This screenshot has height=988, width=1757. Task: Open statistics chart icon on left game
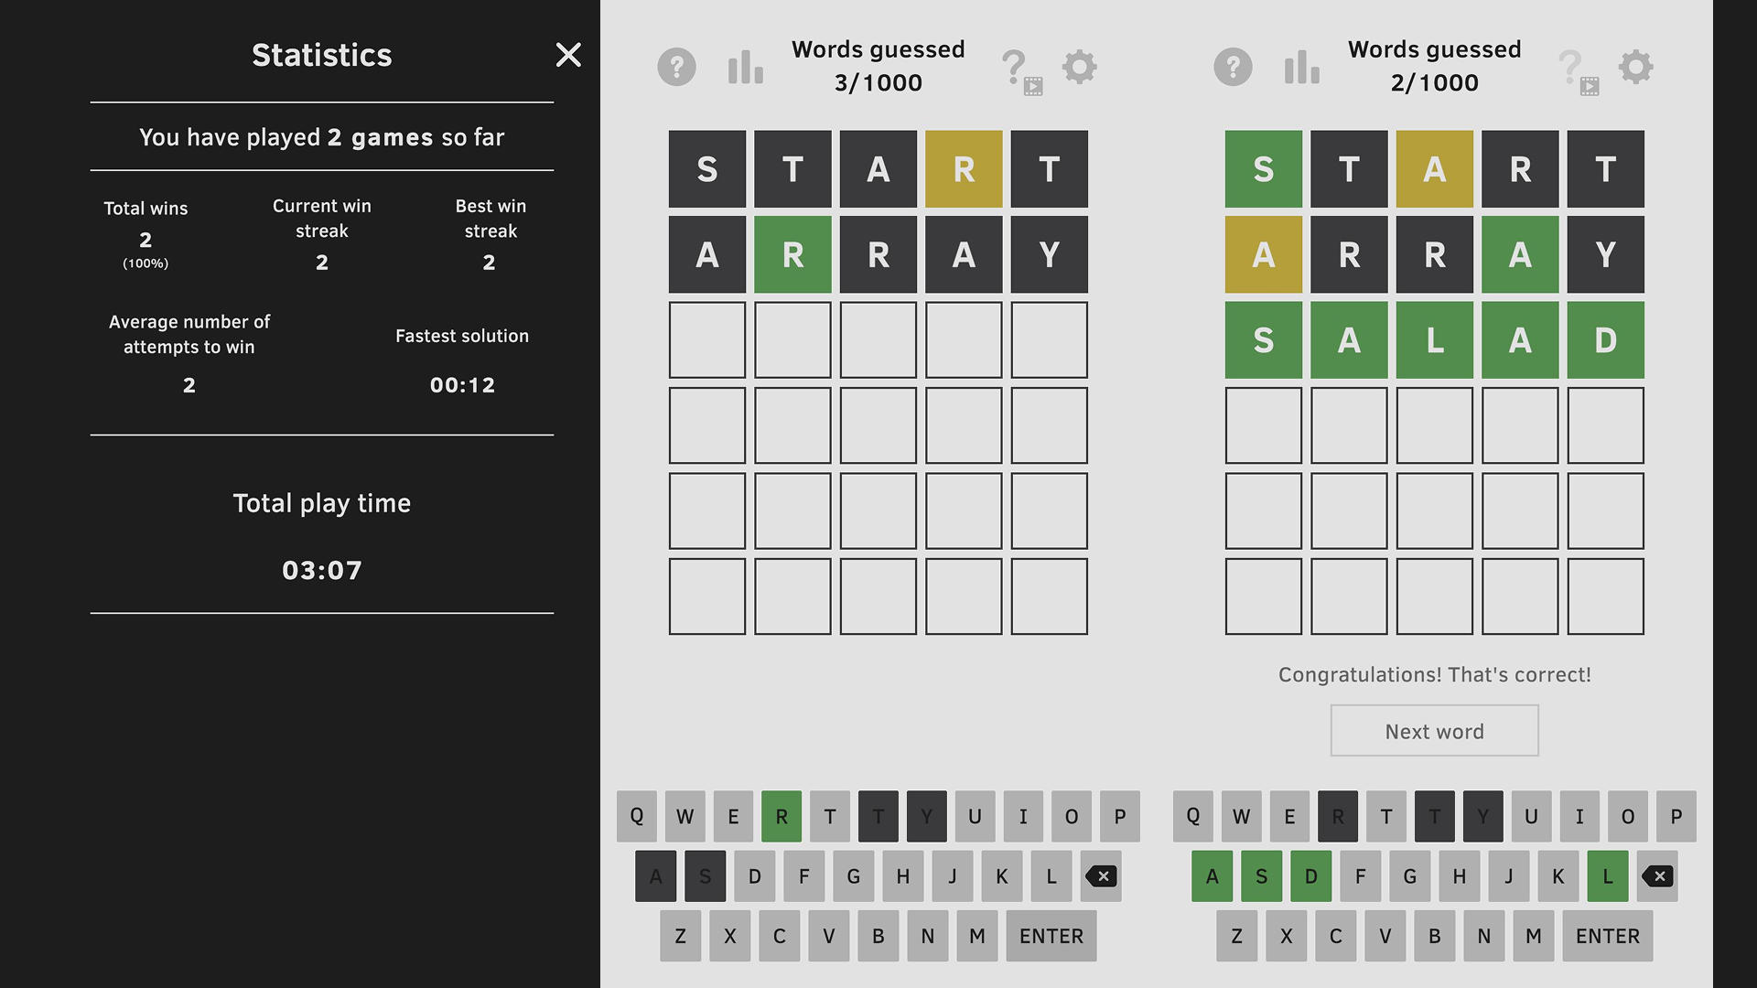pos(745,67)
